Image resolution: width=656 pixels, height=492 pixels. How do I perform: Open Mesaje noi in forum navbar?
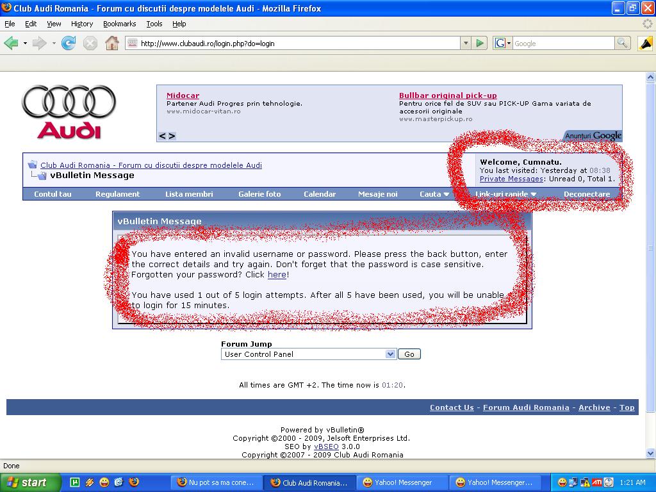point(378,194)
